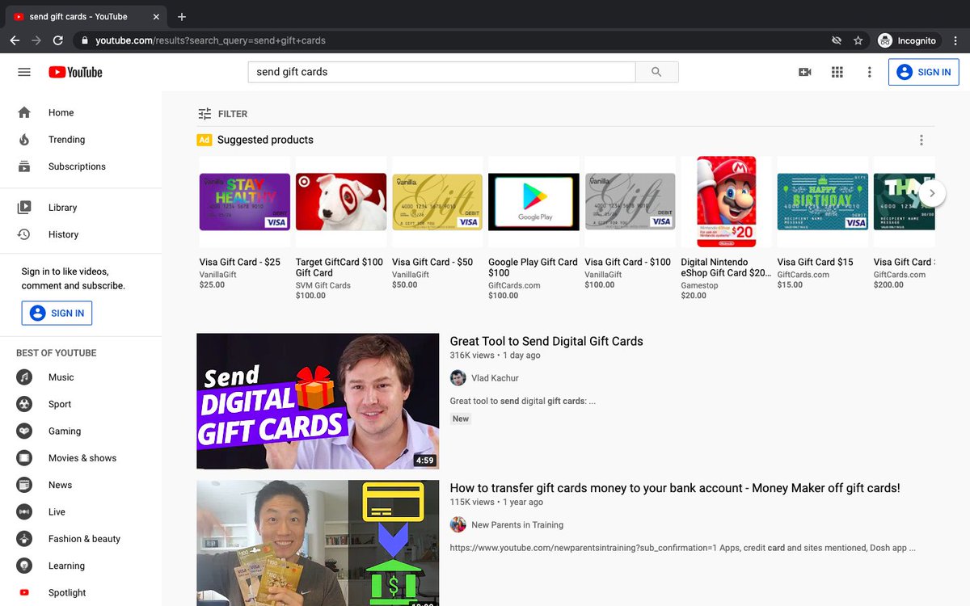The height and width of the screenshot is (606, 970).
Task: Click SIGN IN button in sidebar
Action: coord(57,313)
